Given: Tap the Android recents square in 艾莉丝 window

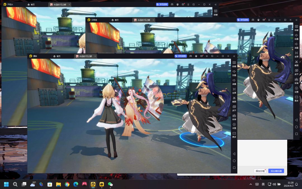Looking at the screenshot, I should pyautogui.click(x=296, y=134).
